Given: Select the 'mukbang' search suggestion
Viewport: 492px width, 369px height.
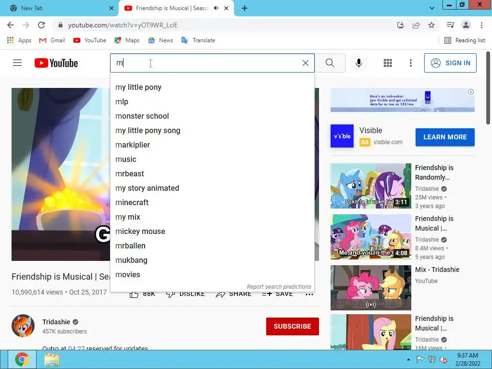Looking at the screenshot, I should (212, 260).
